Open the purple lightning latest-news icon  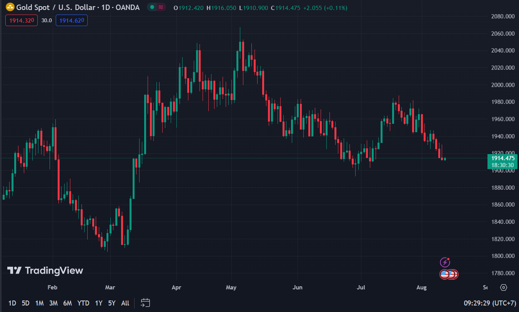click(x=445, y=263)
